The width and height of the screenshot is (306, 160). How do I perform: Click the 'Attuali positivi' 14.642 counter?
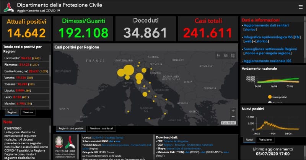point(26,29)
